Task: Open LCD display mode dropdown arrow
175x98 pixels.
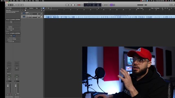Action: [x=101, y=5]
